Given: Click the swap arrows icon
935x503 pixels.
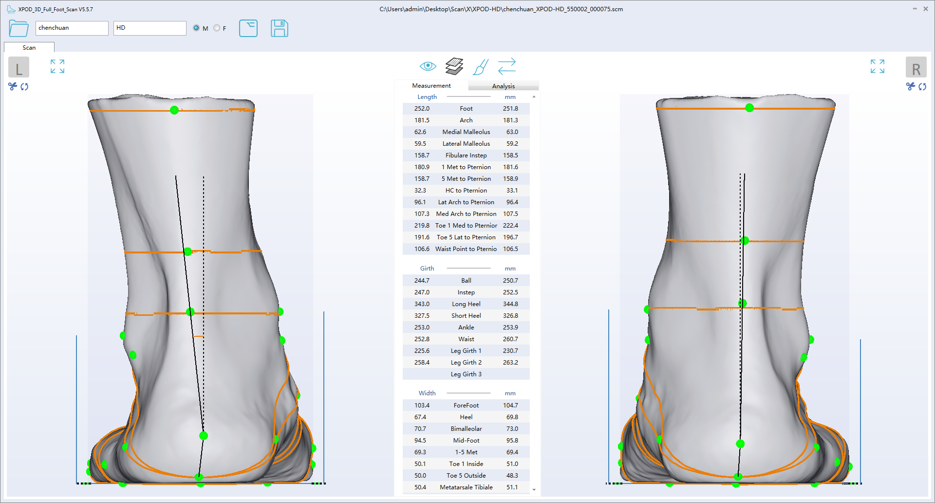Looking at the screenshot, I should [x=506, y=66].
